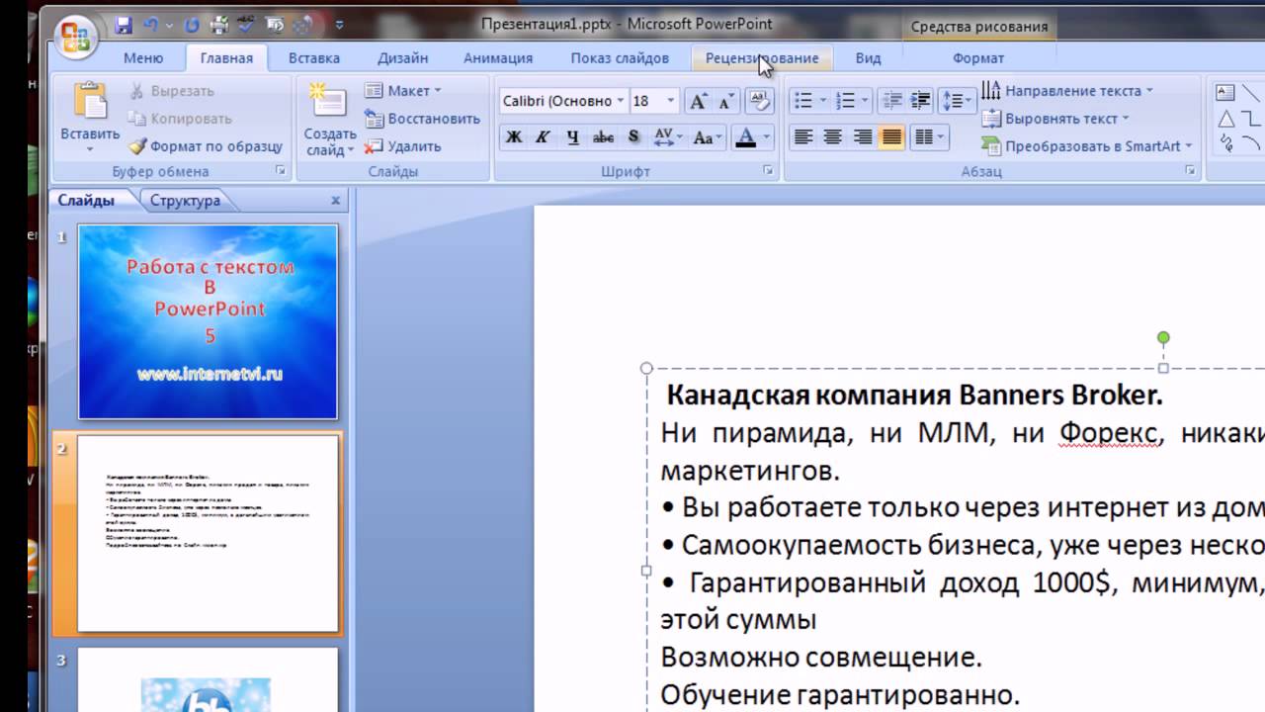Increase font size with large A icon
Image resolution: width=1265 pixels, height=712 pixels.
(698, 101)
